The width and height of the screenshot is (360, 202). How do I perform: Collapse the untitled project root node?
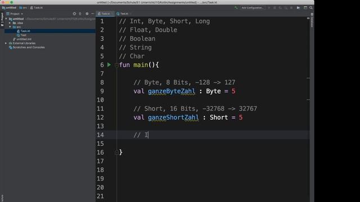pyautogui.click(x=6, y=19)
